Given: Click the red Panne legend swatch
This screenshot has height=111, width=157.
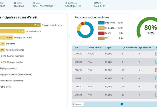Looking at the screenshot, I should pyautogui.click(x=101, y=33).
